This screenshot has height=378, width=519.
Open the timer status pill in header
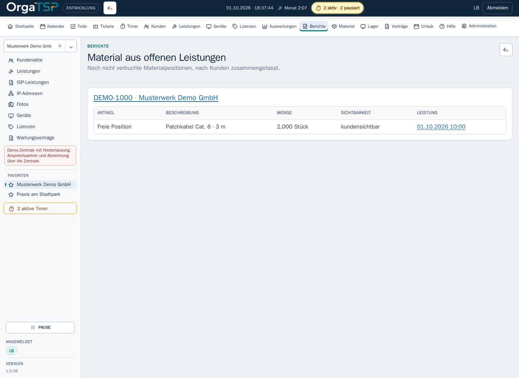[x=337, y=8]
